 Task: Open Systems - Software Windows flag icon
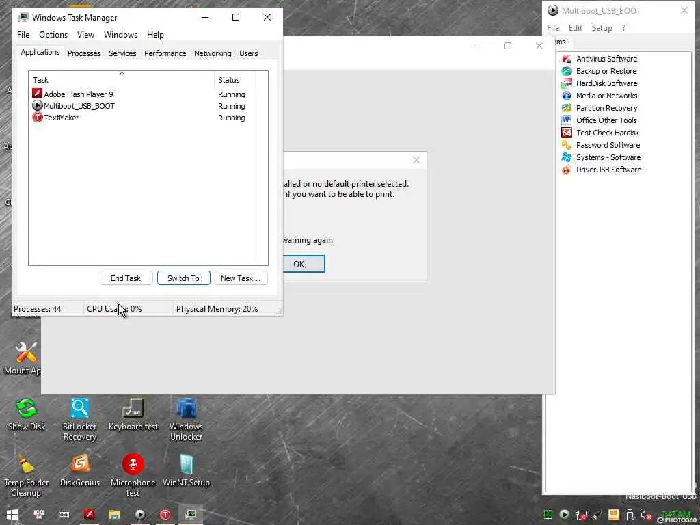567,157
